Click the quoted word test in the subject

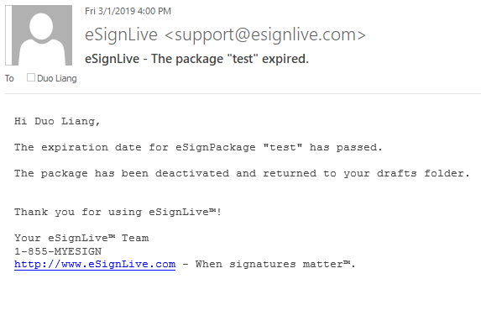click(x=243, y=59)
